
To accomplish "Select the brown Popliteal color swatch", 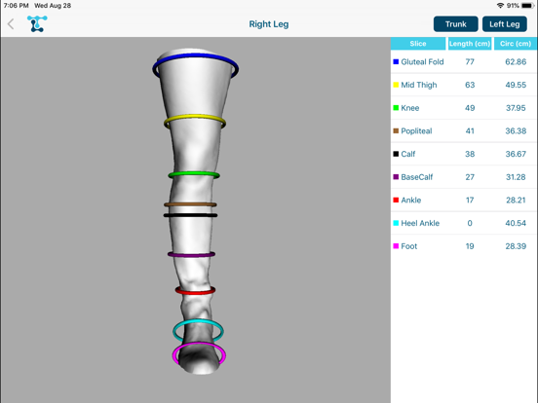I will (396, 130).
